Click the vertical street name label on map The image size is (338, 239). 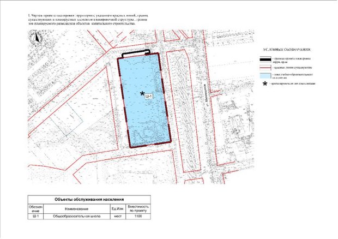(203, 90)
